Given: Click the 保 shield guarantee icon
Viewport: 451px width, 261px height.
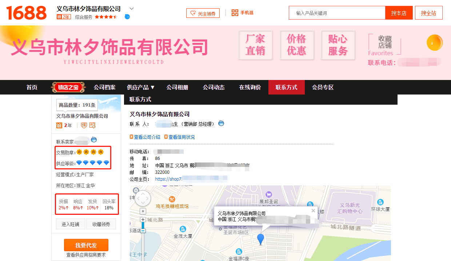Looking at the screenshot, I should click(x=84, y=125).
